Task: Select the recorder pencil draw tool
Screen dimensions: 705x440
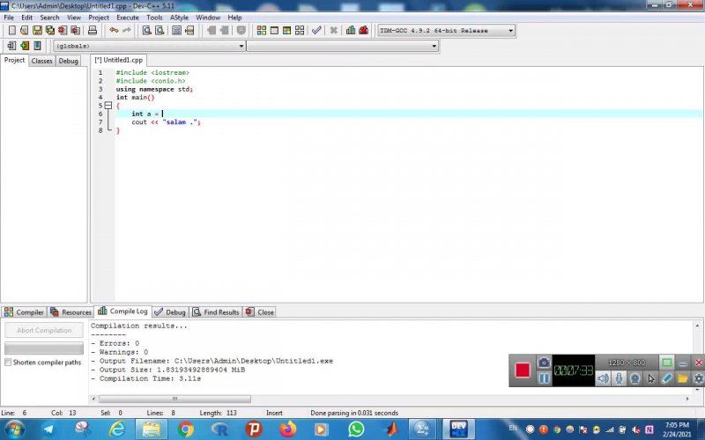Action: (667, 378)
